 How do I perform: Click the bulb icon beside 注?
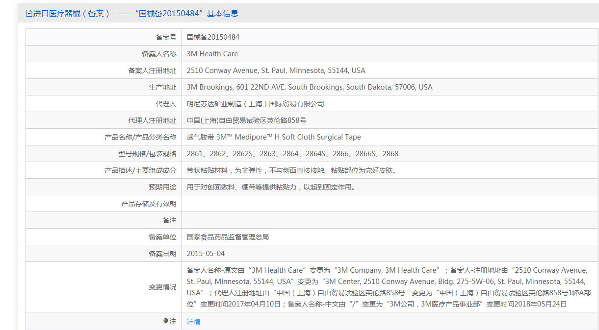pyautogui.click(x=166, y=321)
